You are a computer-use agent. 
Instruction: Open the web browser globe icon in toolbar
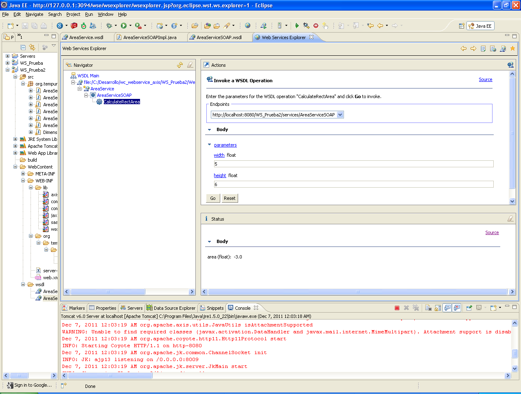pos(247,26)
